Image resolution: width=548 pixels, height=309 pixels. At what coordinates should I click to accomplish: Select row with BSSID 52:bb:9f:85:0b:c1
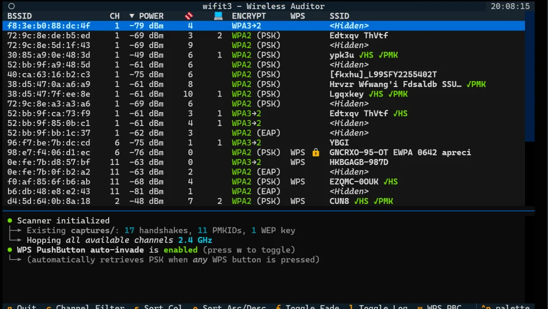tap(263, 123)
